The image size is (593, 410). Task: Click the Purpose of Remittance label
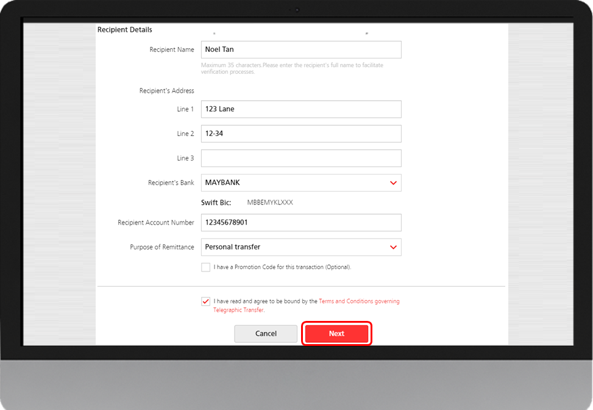162,247
